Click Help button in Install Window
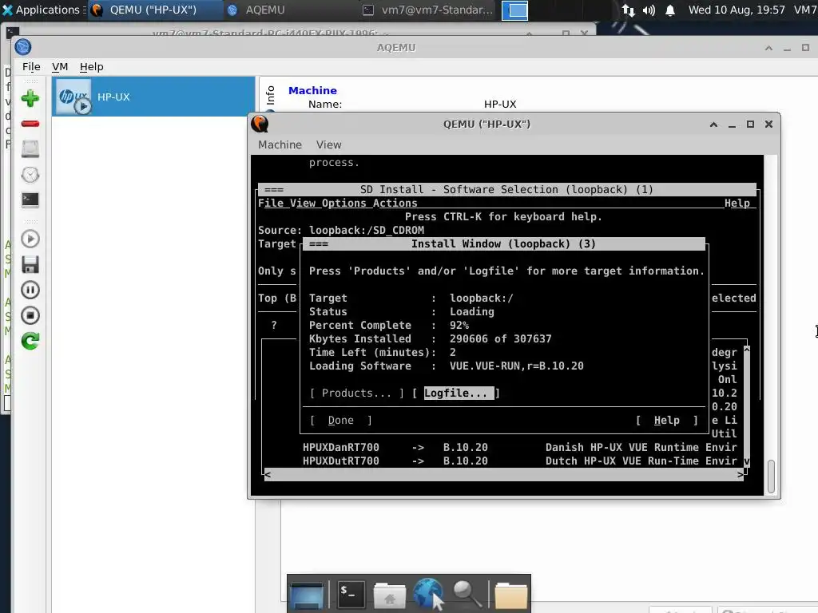Screen dimensions: 818x613 pos(667,420)
